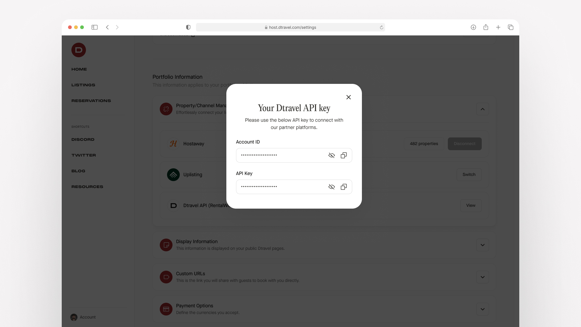Click the 482 properties badge
The height and width of the screenshot is (327, 581).
pyautogui.click(x=424, y=144)
